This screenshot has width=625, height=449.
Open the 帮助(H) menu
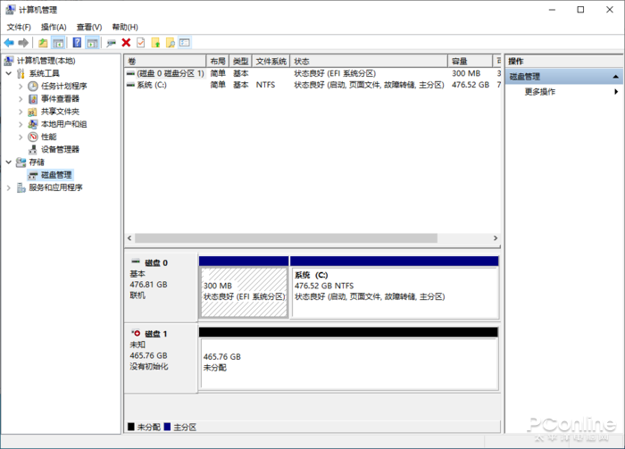pos(125,27)
